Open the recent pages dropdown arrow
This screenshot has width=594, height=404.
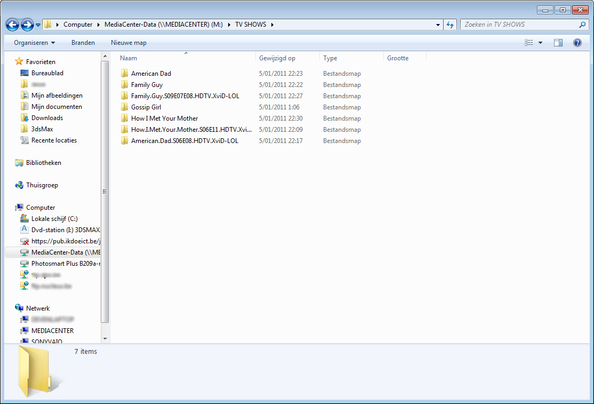pyautogui.click(x=38, y=25)
